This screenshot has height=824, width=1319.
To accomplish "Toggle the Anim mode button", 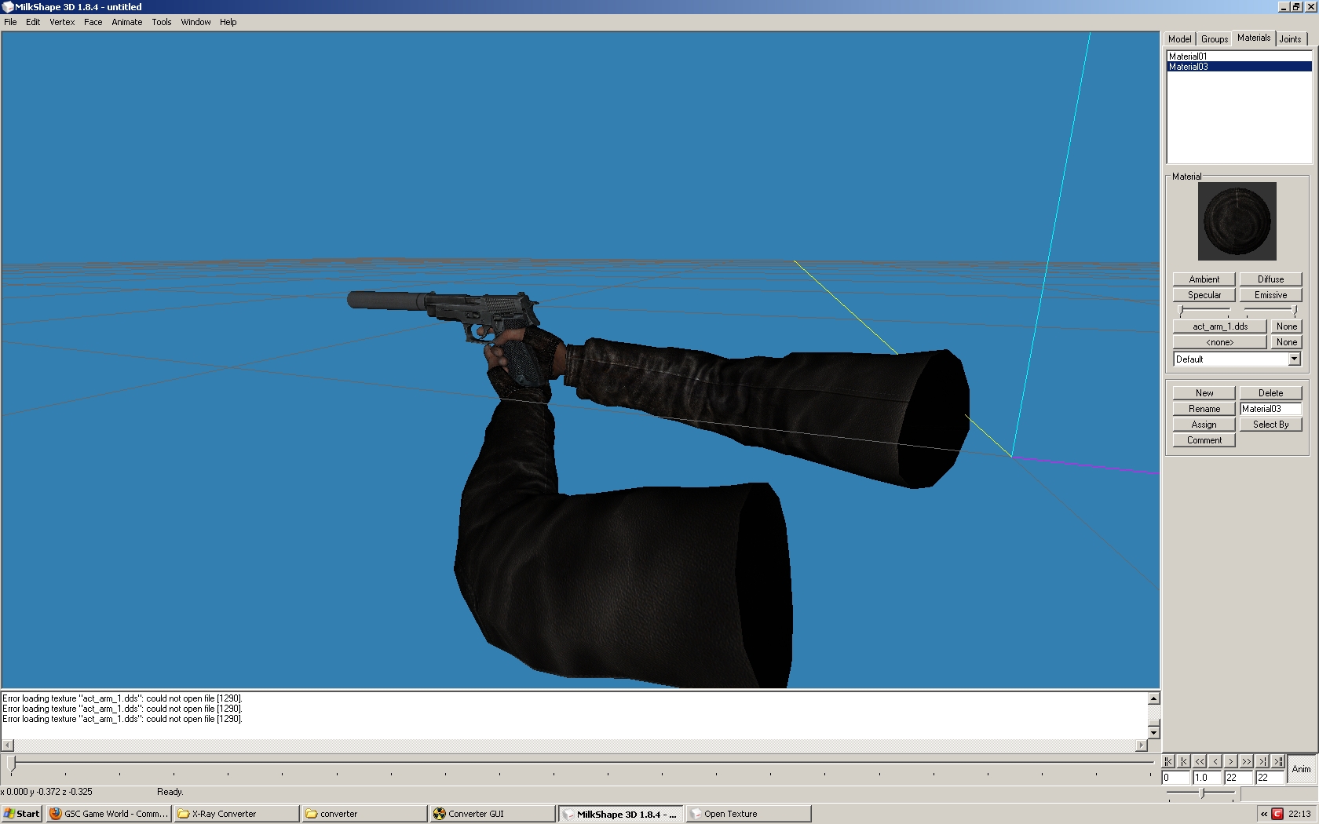I will tap(1302, 769).
